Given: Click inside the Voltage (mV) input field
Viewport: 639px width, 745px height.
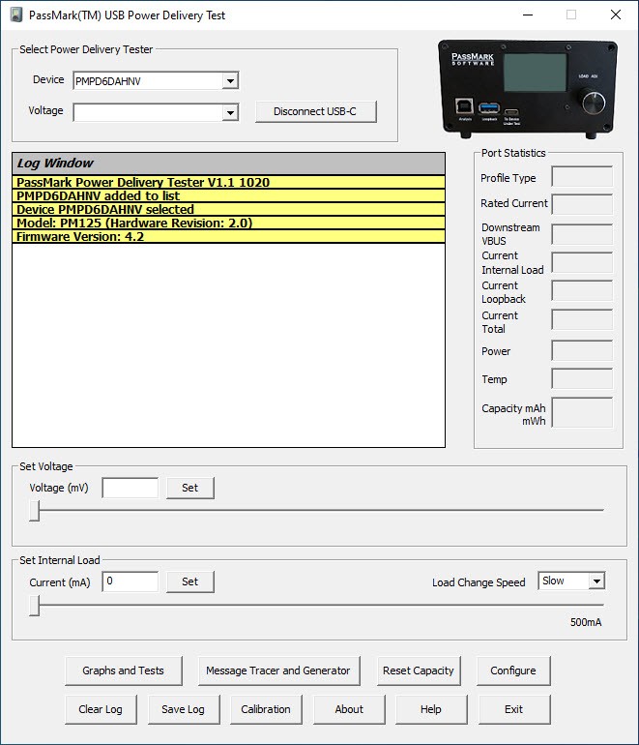Looking at the screenshot, I should pos(131,488).
